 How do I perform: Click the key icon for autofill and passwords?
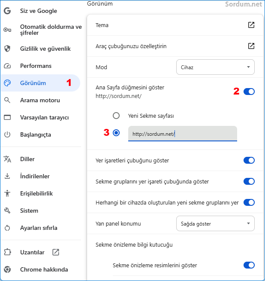7,30
